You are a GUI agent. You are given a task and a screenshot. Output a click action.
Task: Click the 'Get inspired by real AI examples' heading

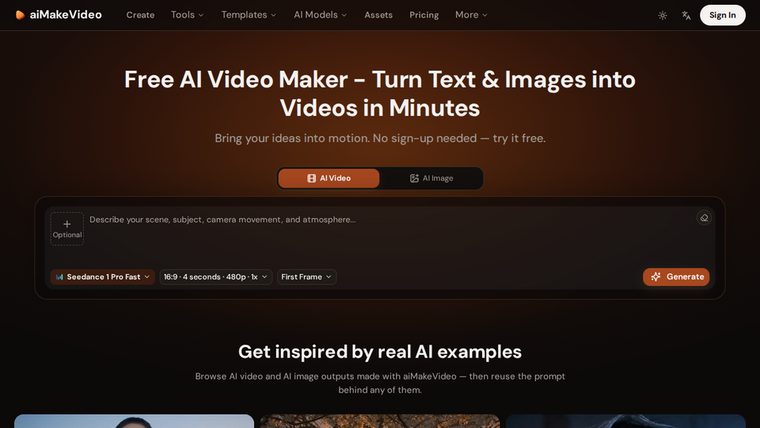pos(380,352)
